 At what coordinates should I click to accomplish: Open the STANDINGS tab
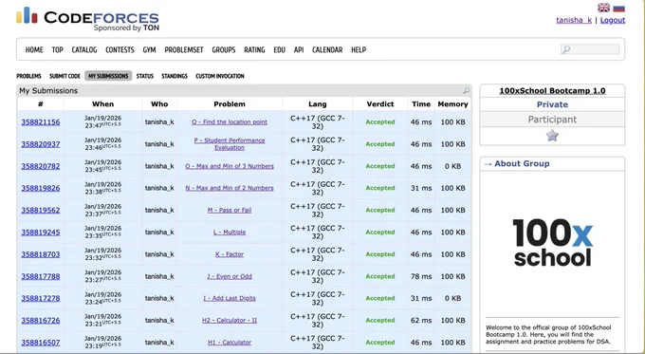(175, 76)
